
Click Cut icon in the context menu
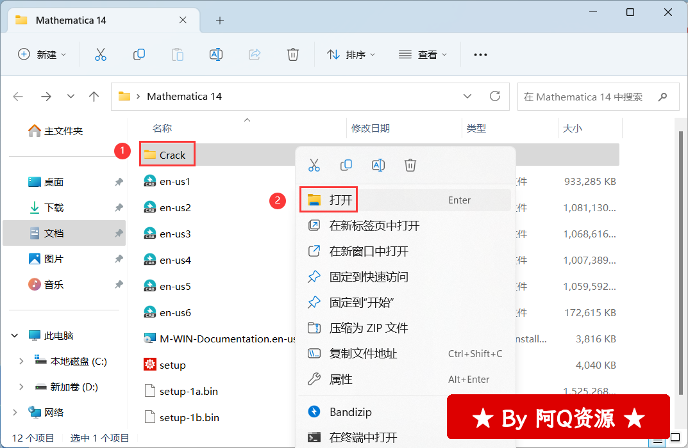(x=314, y=165)
